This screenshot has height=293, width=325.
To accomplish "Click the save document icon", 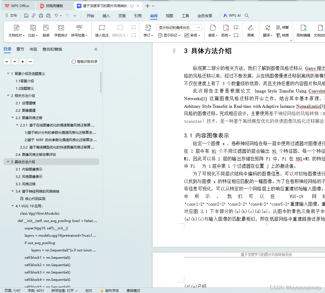I will click(x=26, y=16).
